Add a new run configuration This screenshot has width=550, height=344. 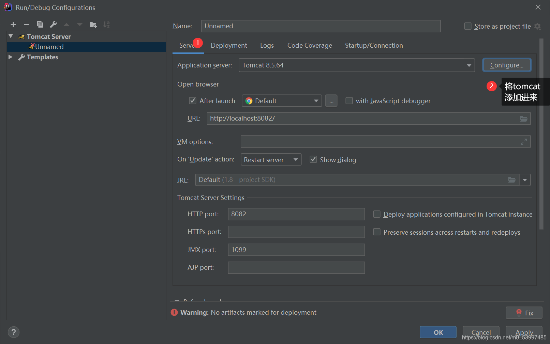tap(13, 25)
